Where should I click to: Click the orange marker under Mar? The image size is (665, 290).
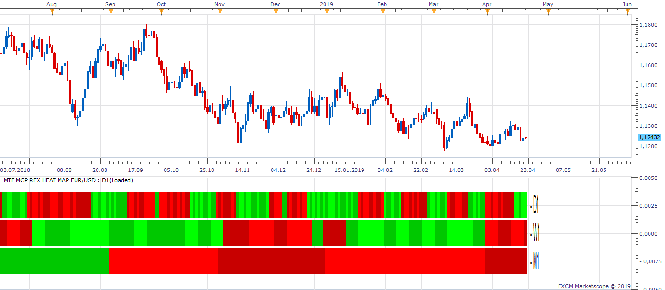coord(434,12)
